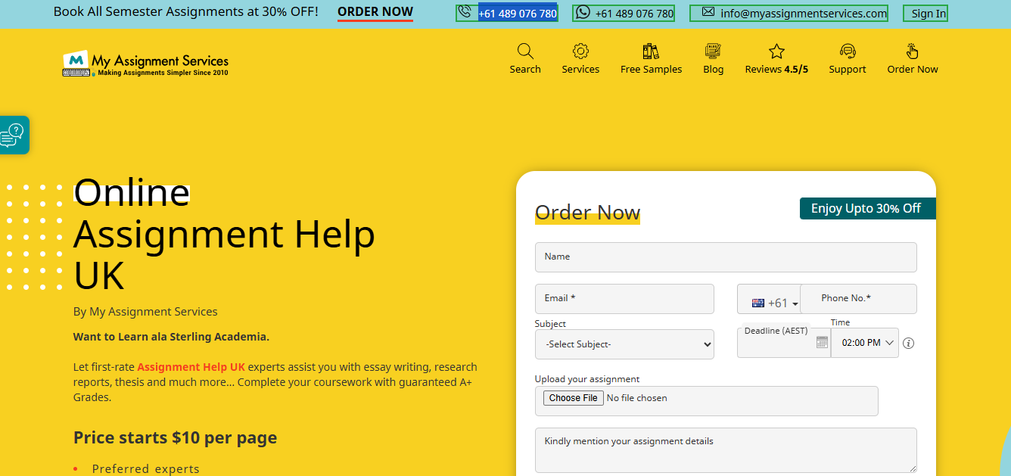
Task: Click the Australian flag icon
Action: pyautogui.click(x=758, y=303)
